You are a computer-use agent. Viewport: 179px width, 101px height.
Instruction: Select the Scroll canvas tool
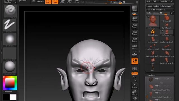(135, 19)
